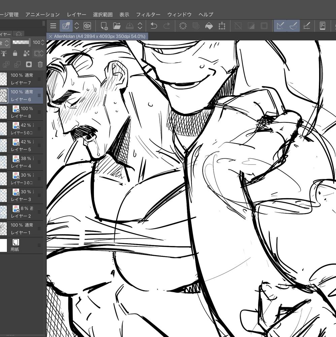Click the layer opacity value stepper
The width and height of the screenshot is (336, 337).
[x=43, y=42]
